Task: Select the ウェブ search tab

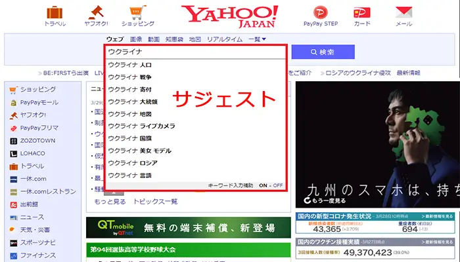Action: pos(115,39)
